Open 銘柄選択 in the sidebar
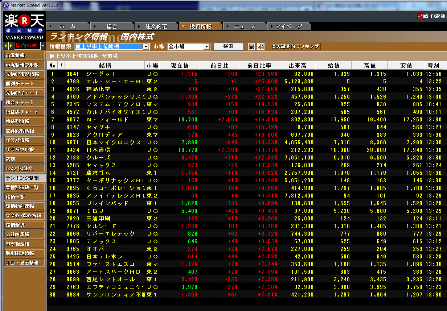 [25, 225]
